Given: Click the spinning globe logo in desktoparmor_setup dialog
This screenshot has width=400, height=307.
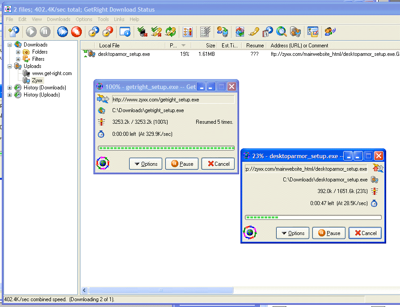Looking at the screenshot, I should pos(250,232).
